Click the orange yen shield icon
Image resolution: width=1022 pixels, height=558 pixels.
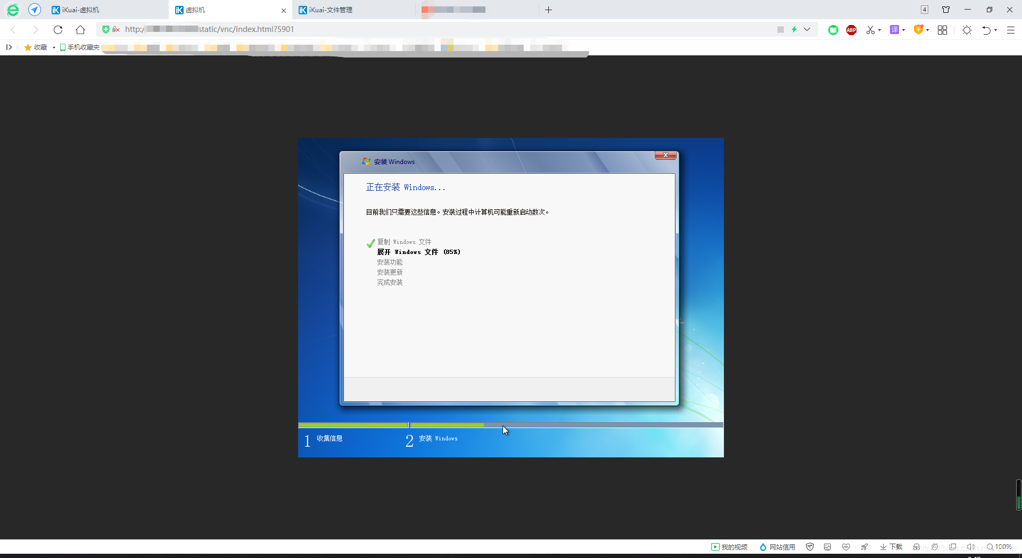point(918,30)
